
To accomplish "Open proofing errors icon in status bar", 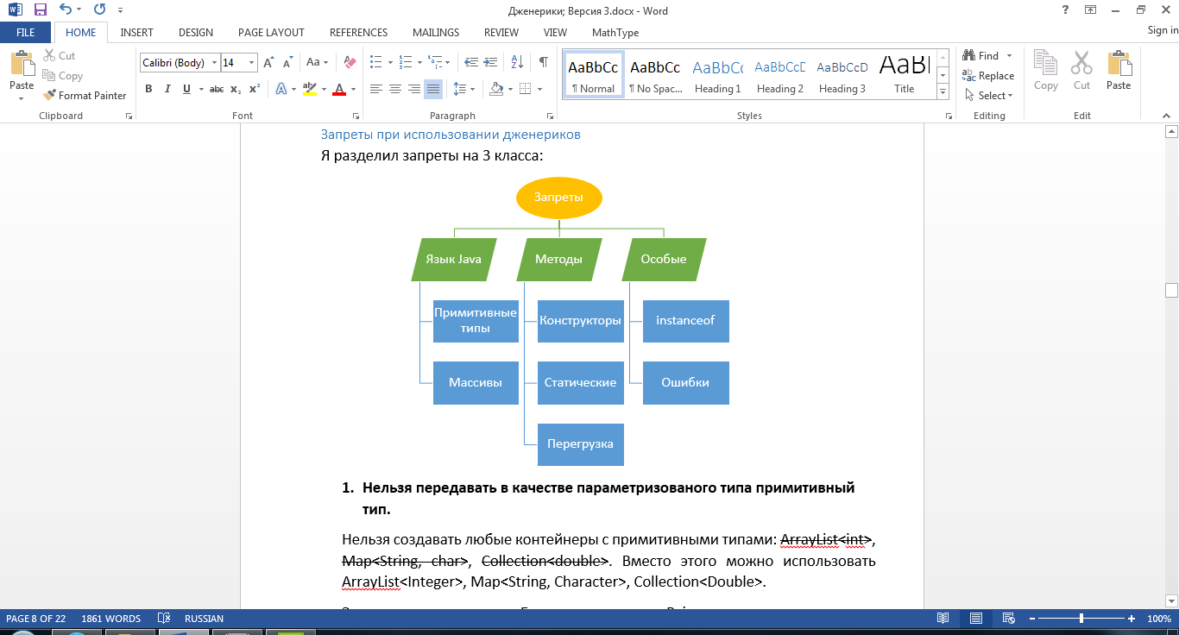I will coord(163,619).
